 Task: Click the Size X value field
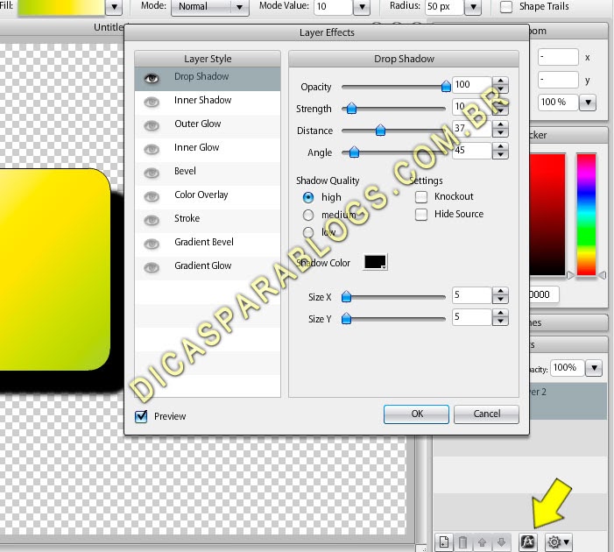(472, 295)
